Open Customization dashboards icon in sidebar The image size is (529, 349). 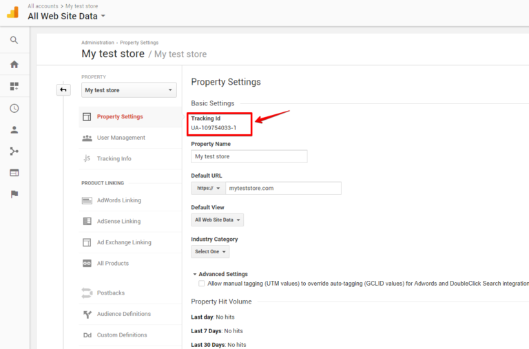point(14,86)
